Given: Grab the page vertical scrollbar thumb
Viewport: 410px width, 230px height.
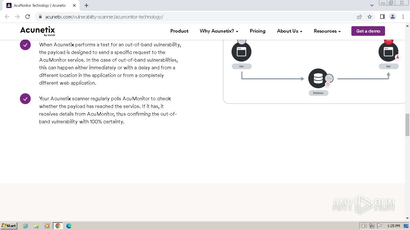Looking at the screenshot, I should [x=407, y=125].
